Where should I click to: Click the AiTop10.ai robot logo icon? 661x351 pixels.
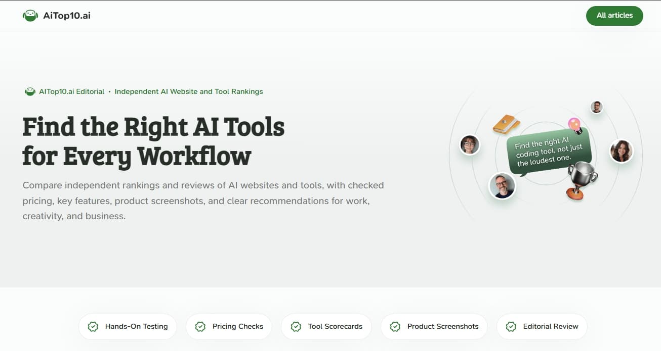tap(30, 16)
